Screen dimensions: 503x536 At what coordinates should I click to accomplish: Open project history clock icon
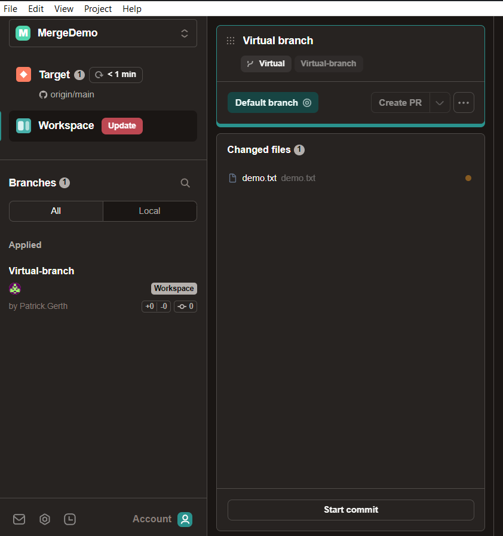[x=70, y=519]
